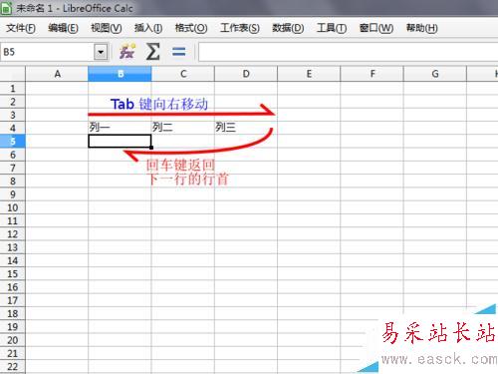This screenshot has width=498, height=374.
Task: Open the 工作表(S) menu
Action: 240,28
